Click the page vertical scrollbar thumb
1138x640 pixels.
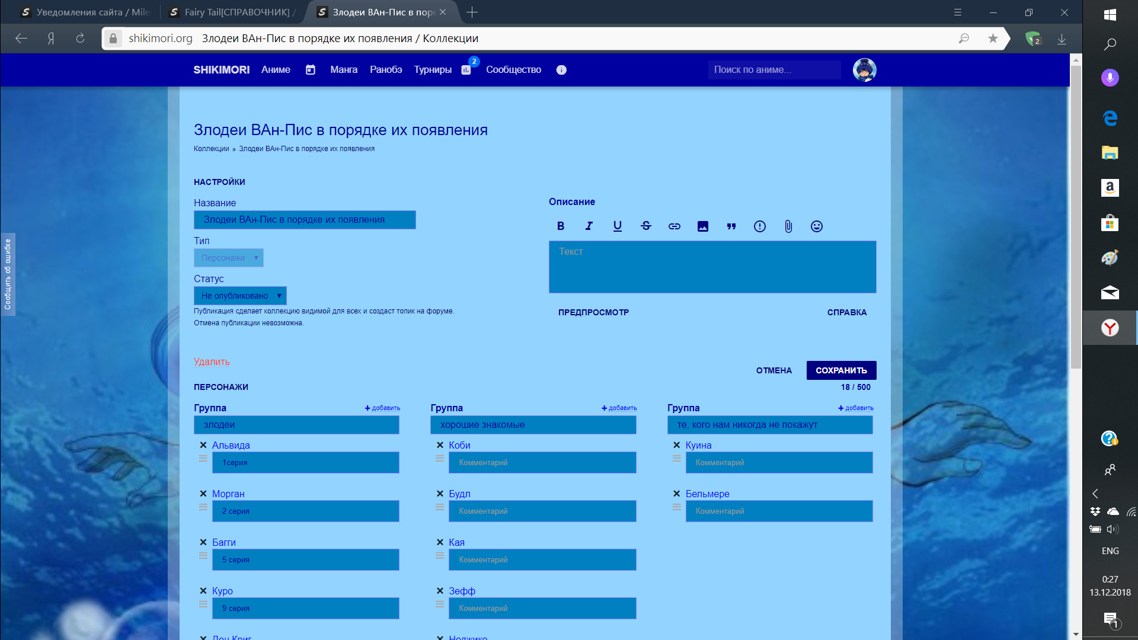pyautogui.click(x=1076, y=216)
